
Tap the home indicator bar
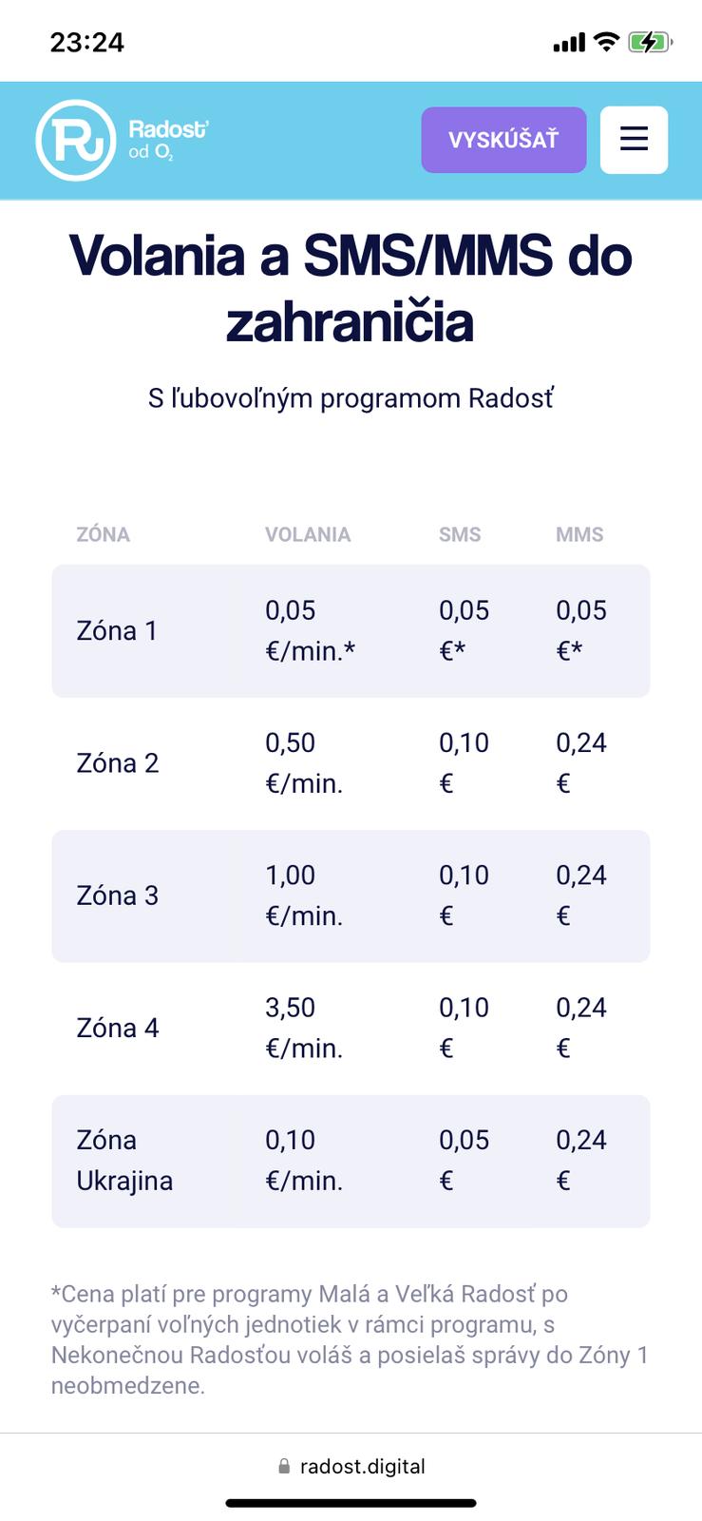point(351,1503)
